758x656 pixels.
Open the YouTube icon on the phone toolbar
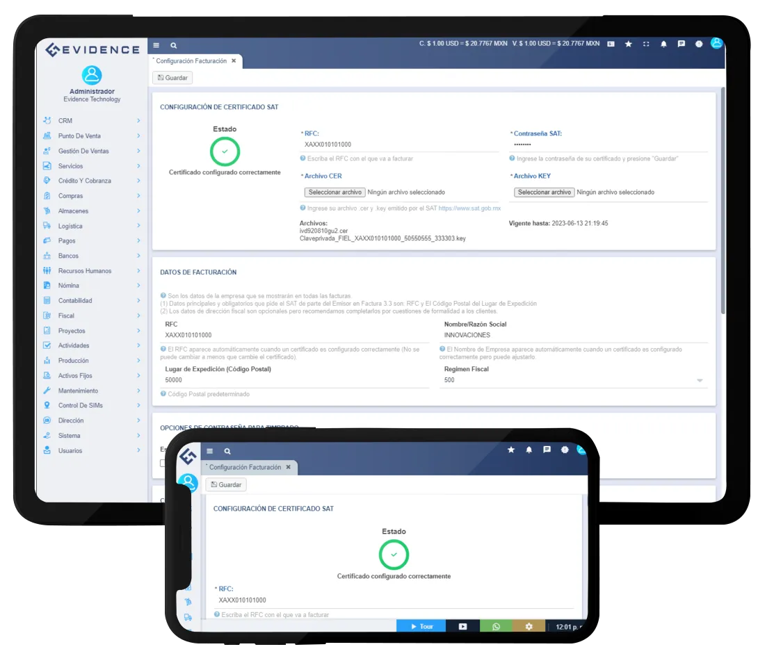pos(462,626)
